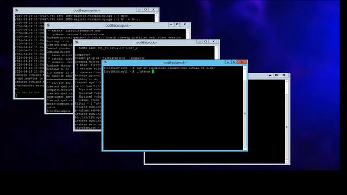Click the root@aobject1:~ title bar text

(175, 63)
